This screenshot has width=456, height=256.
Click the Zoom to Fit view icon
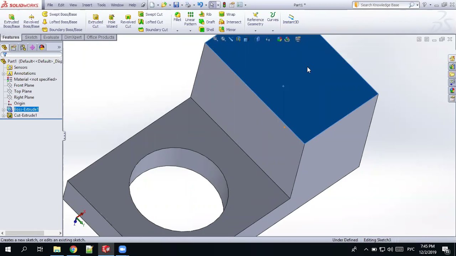tap(216, 39)
